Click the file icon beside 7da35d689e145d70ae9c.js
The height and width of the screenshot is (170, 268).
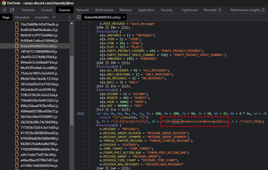17,24
